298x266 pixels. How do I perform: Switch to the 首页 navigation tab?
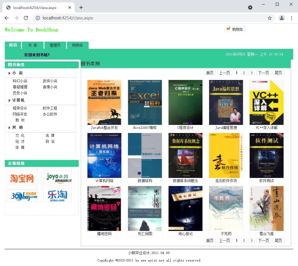[x=13, y=45]
